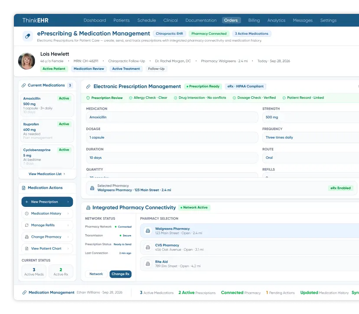359x314 pixels.
Task: Select the Documentation tab
Action: coord(201,20)
